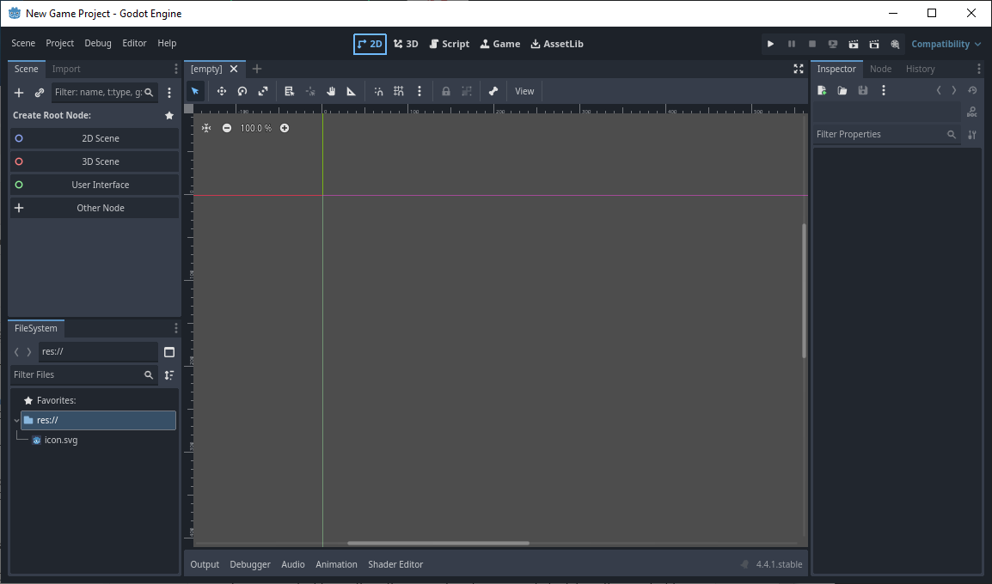
Task: Toggle distraction-free mode expand icon
Action: 799,69
